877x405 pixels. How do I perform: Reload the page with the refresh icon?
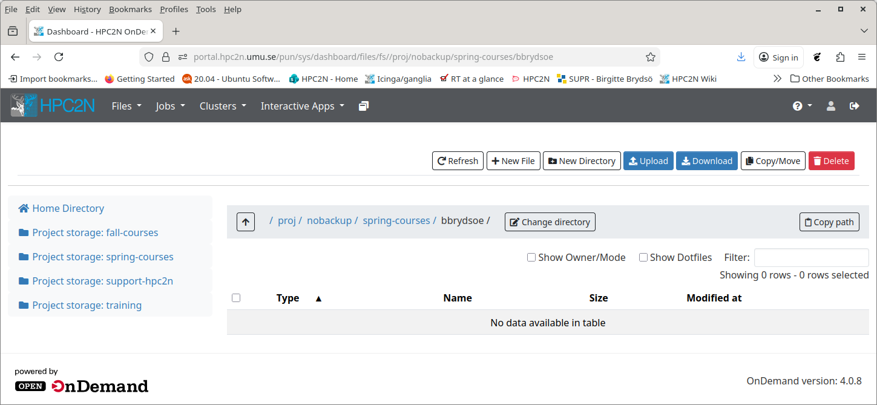point(59,56)
